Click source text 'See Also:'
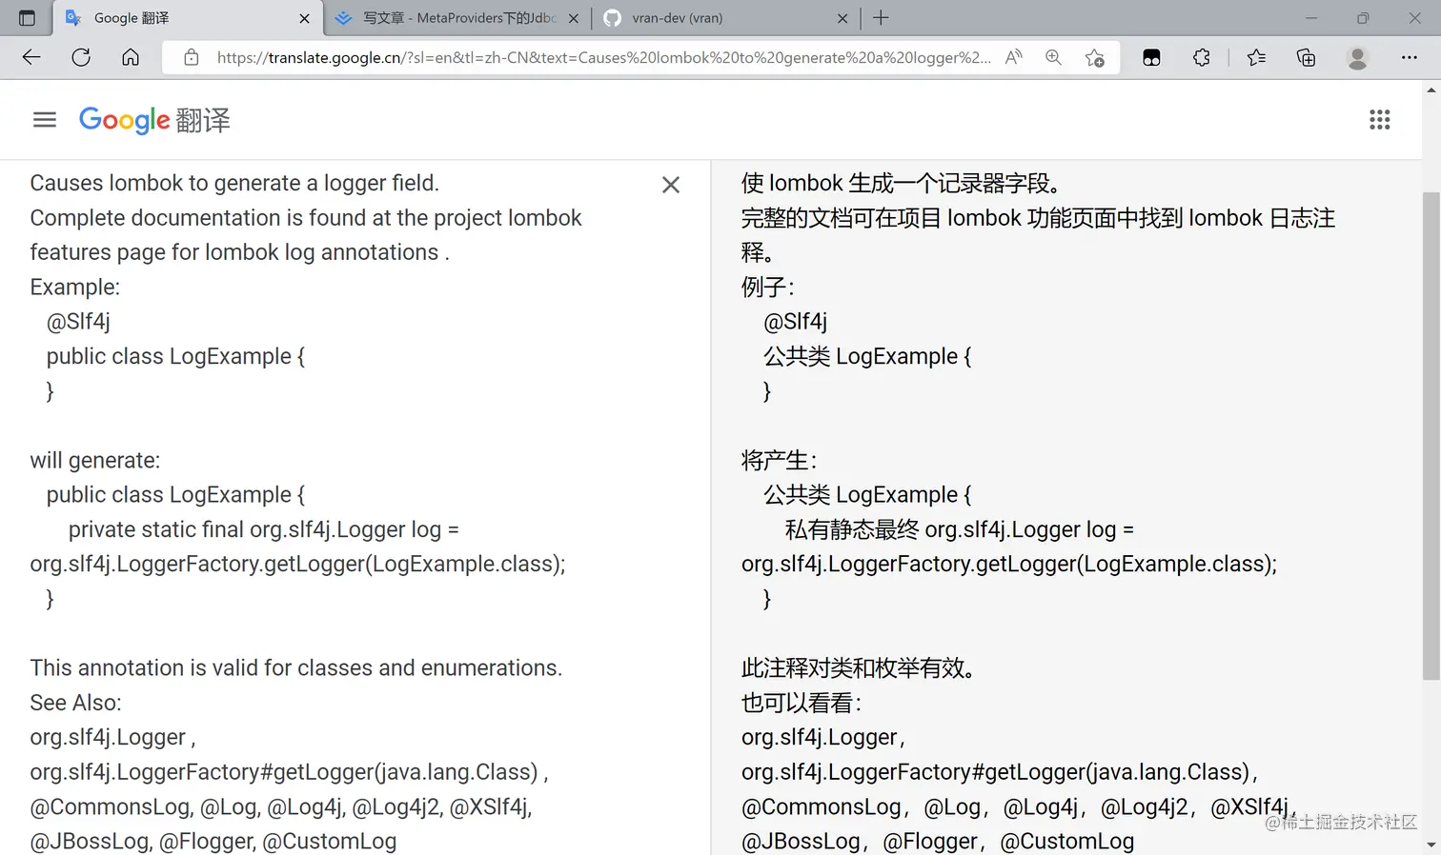This screenshot has width=1441, height=855. point(75,703)
